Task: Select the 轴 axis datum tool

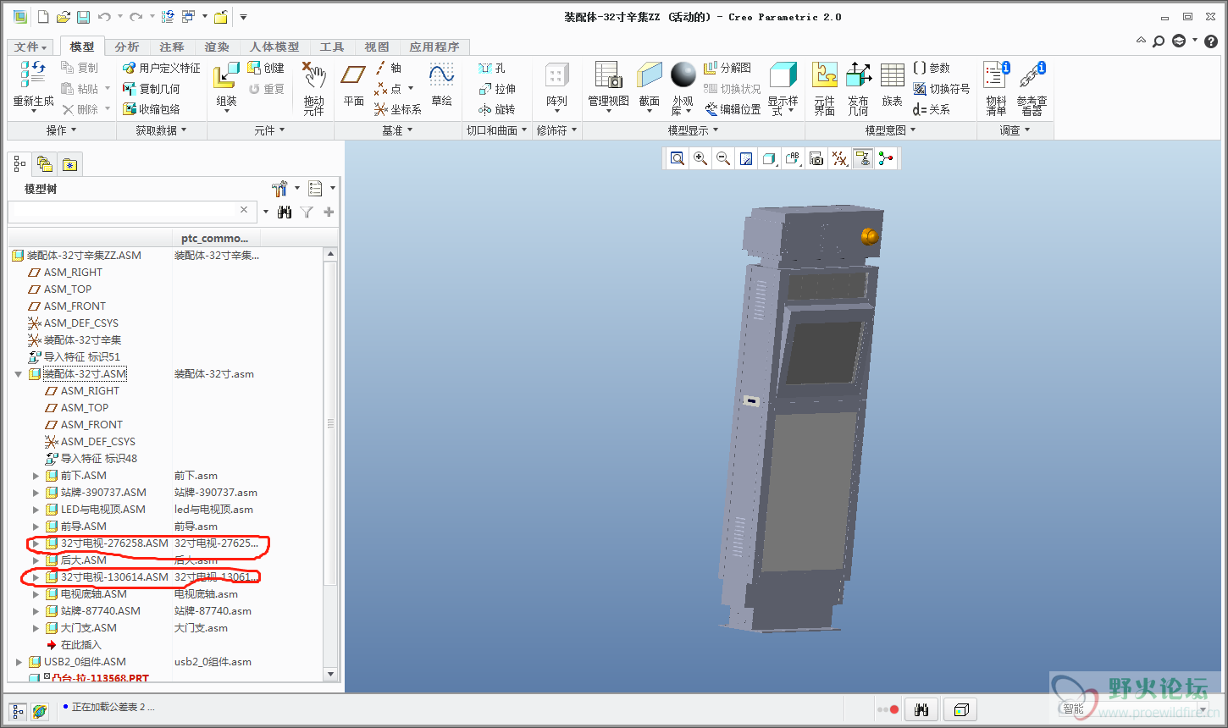Action: point(389,68)
